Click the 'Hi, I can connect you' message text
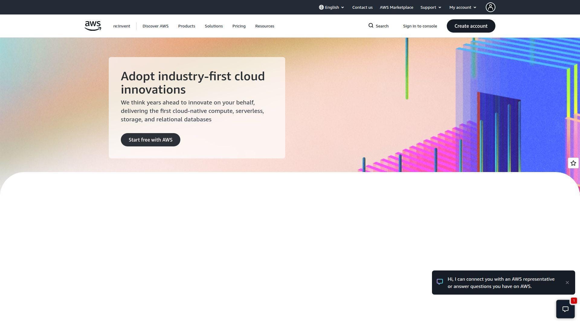Viewport: 580px width, 326px height. [x=501, y=283]
